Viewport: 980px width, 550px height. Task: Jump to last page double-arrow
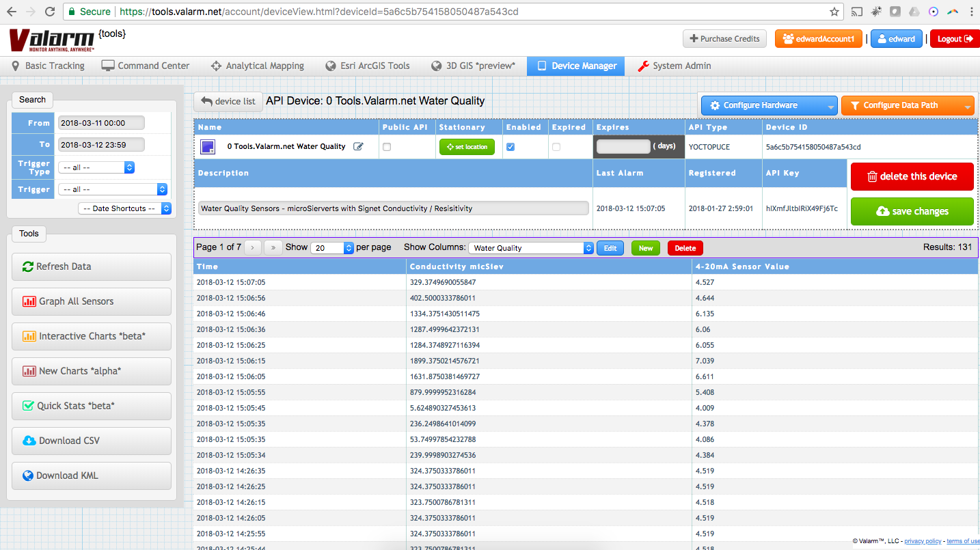click(273, 247)
